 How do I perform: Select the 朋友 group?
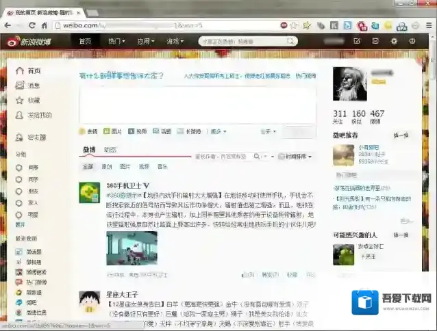pyautogui.click(x=27, y=191)
